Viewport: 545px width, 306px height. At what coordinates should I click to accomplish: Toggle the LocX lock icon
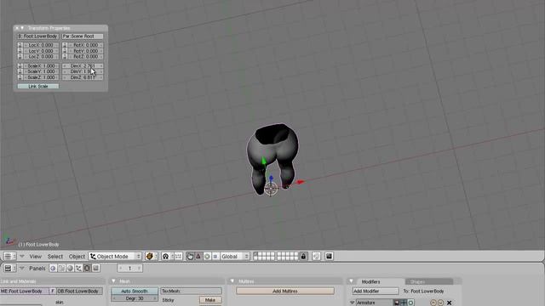point(20,45)
